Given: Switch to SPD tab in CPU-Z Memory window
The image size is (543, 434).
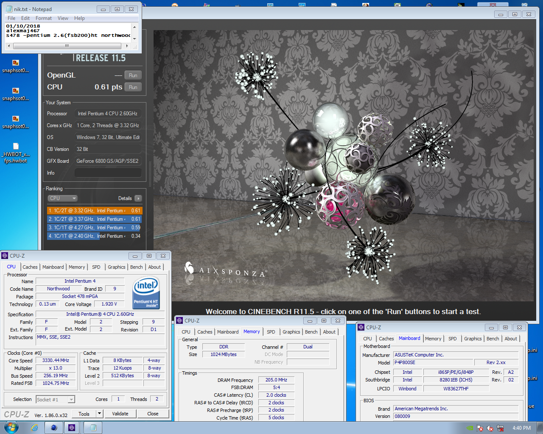Looking at the screenshot, I should click(x=271, y=332).
